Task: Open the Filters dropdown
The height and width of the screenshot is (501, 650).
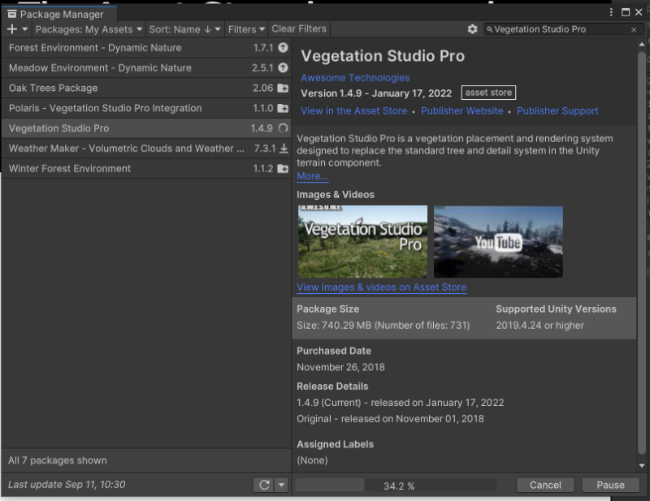Action: 246,28
